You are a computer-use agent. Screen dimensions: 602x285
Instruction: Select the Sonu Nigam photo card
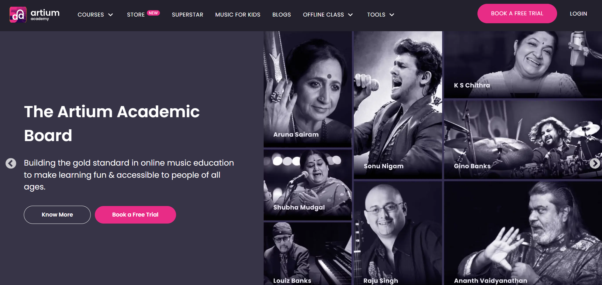click(398, 105)
